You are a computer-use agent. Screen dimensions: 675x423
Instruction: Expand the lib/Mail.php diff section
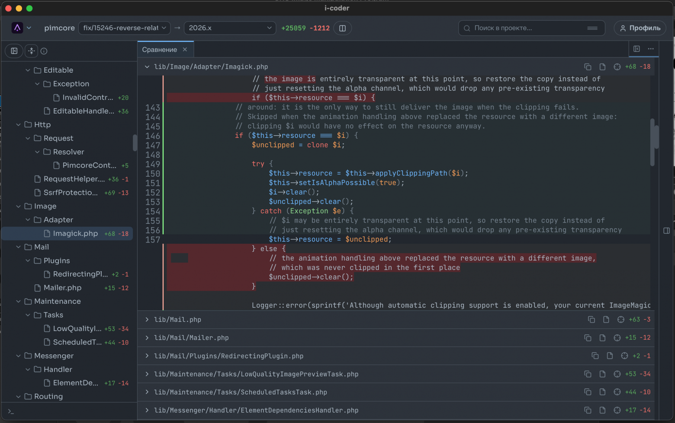coord(147,319)
